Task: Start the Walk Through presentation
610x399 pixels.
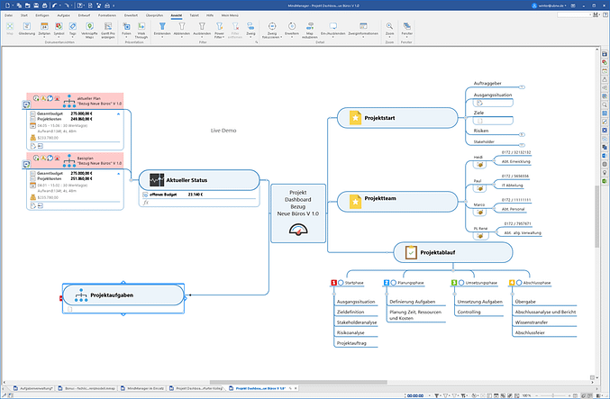Action: click(x=141, y=30)
